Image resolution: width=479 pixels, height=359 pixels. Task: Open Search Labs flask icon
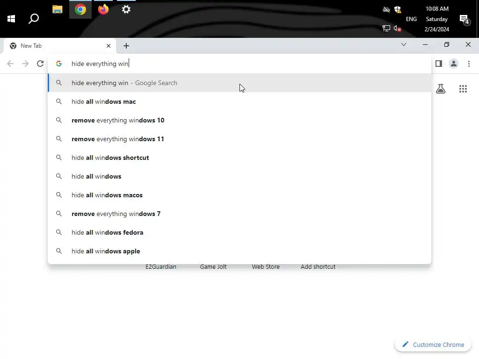[441, 89]
